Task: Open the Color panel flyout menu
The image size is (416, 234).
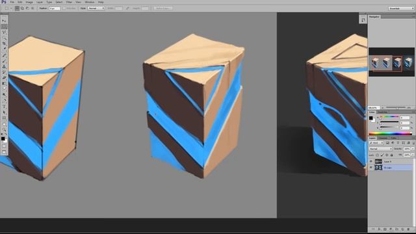Action: click(x=413, y=112)
